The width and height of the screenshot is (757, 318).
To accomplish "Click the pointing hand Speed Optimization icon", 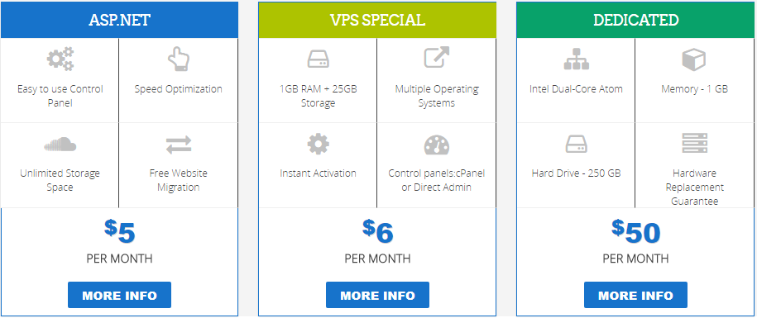I will [178, 59].
